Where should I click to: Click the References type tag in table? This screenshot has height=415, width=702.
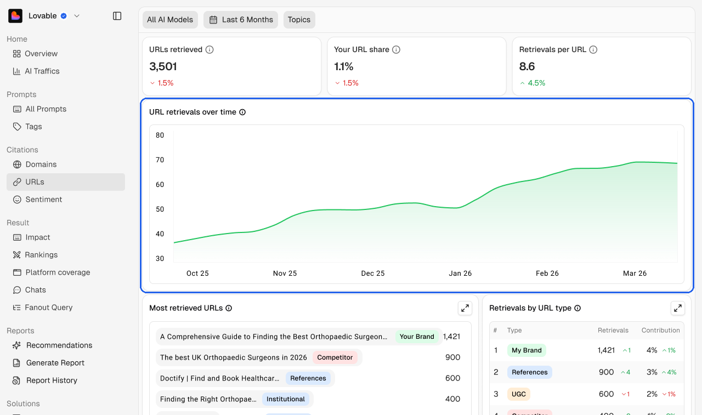530,372
